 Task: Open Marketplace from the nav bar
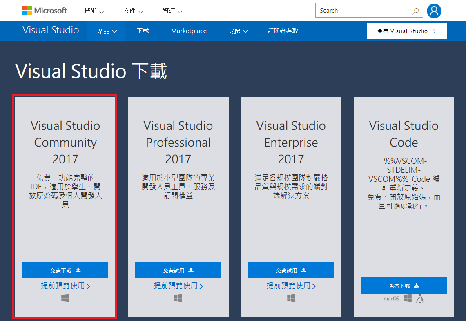pyautogui.click(x=189, y=31)
